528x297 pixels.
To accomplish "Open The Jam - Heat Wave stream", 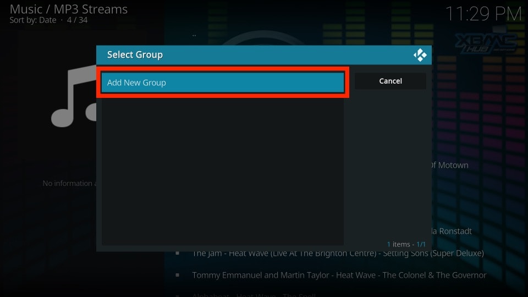I will [x=338, y=253].
